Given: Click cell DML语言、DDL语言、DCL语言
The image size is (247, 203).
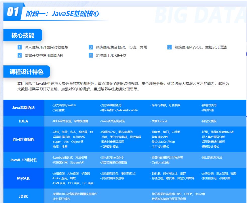Looking at the screenshot, I should click(x=73, y=183).
